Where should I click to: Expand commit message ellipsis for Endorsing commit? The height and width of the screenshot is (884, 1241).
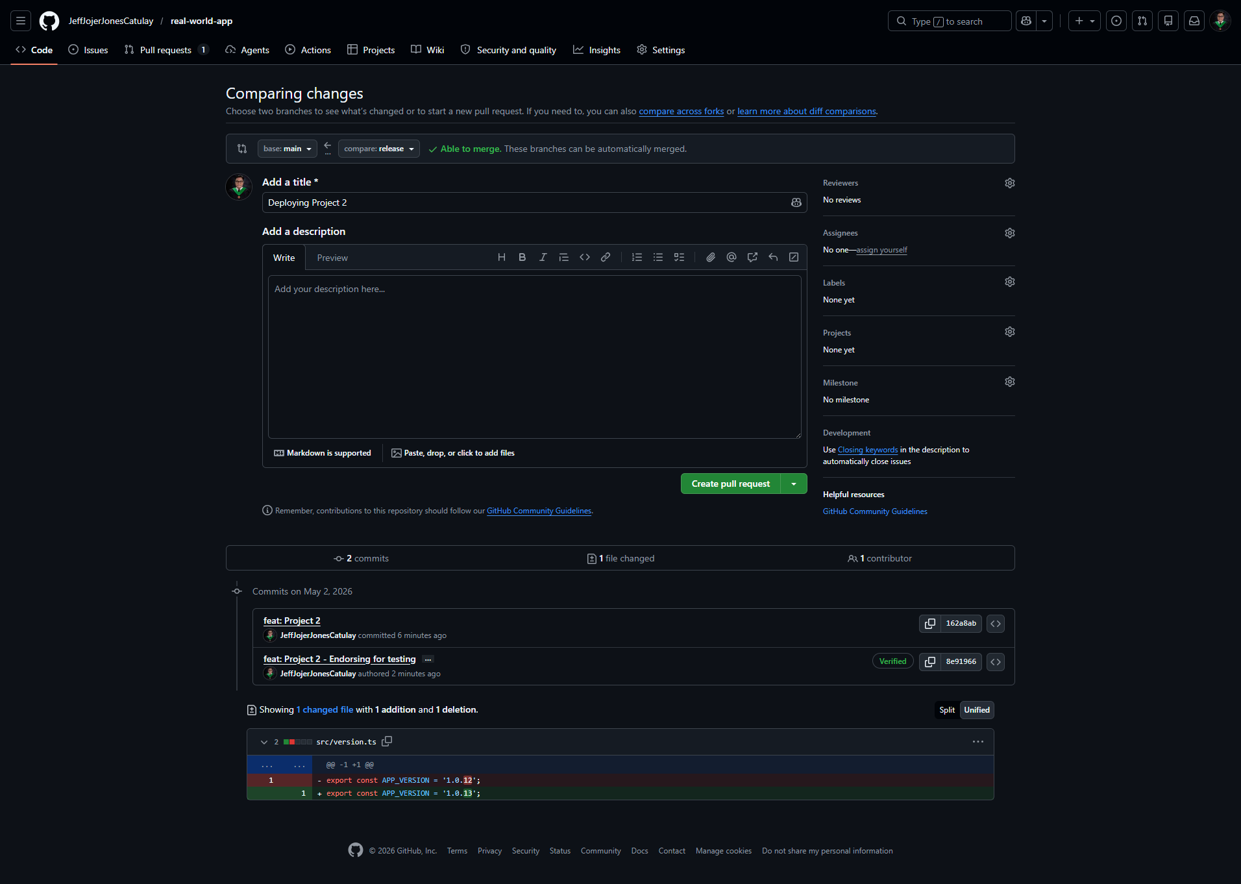[428, 659]
